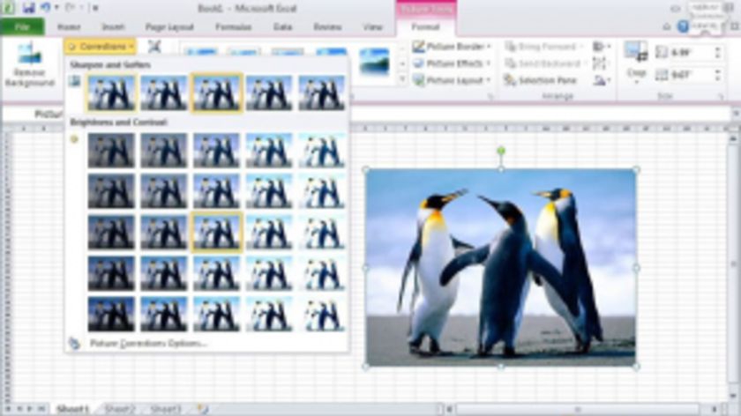Open Size group dialog launcher
Viewport: 741px width, 416px height.
pos(722,97)
